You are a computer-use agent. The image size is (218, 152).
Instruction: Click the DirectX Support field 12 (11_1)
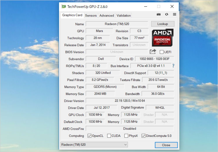[161, 73]
